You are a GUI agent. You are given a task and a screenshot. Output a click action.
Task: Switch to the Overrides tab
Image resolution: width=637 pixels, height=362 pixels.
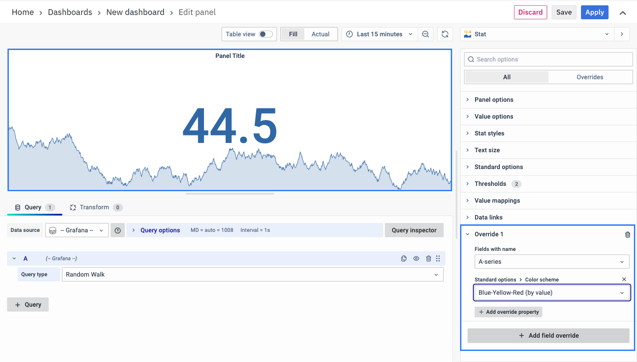click(590, 77)
